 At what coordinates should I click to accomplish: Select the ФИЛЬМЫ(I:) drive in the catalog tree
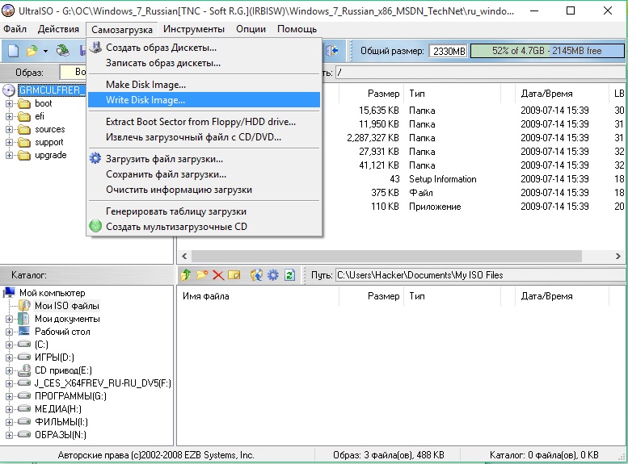(61, 421)
